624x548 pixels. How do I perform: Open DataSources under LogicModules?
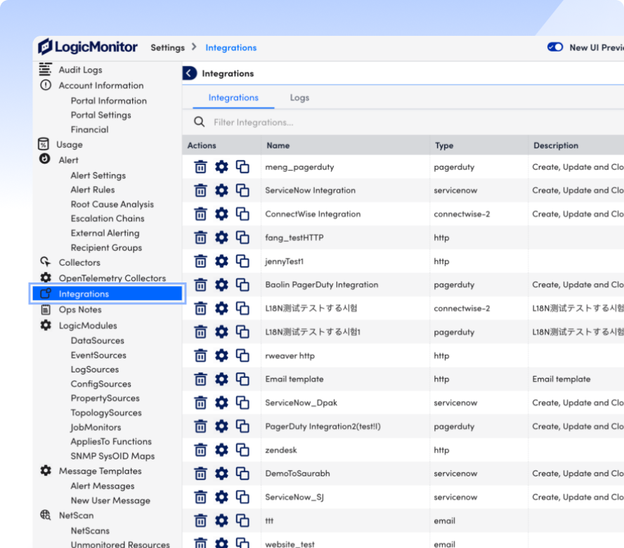coord(98,341)
